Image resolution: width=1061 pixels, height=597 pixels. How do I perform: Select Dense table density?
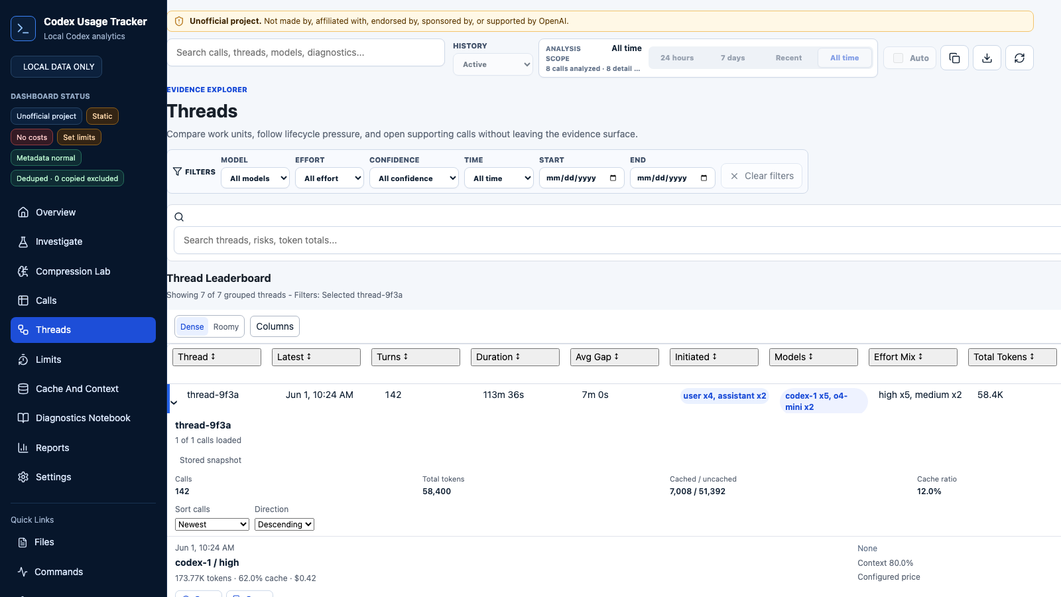coord(192,327)
